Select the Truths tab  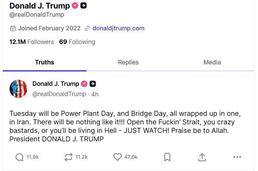pos(44,62)
